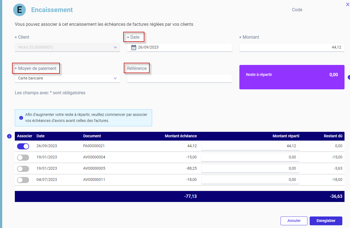Click the Montant input field 44,12
The height and width of the screenshot is (228, 350).
tap(292, 47)
